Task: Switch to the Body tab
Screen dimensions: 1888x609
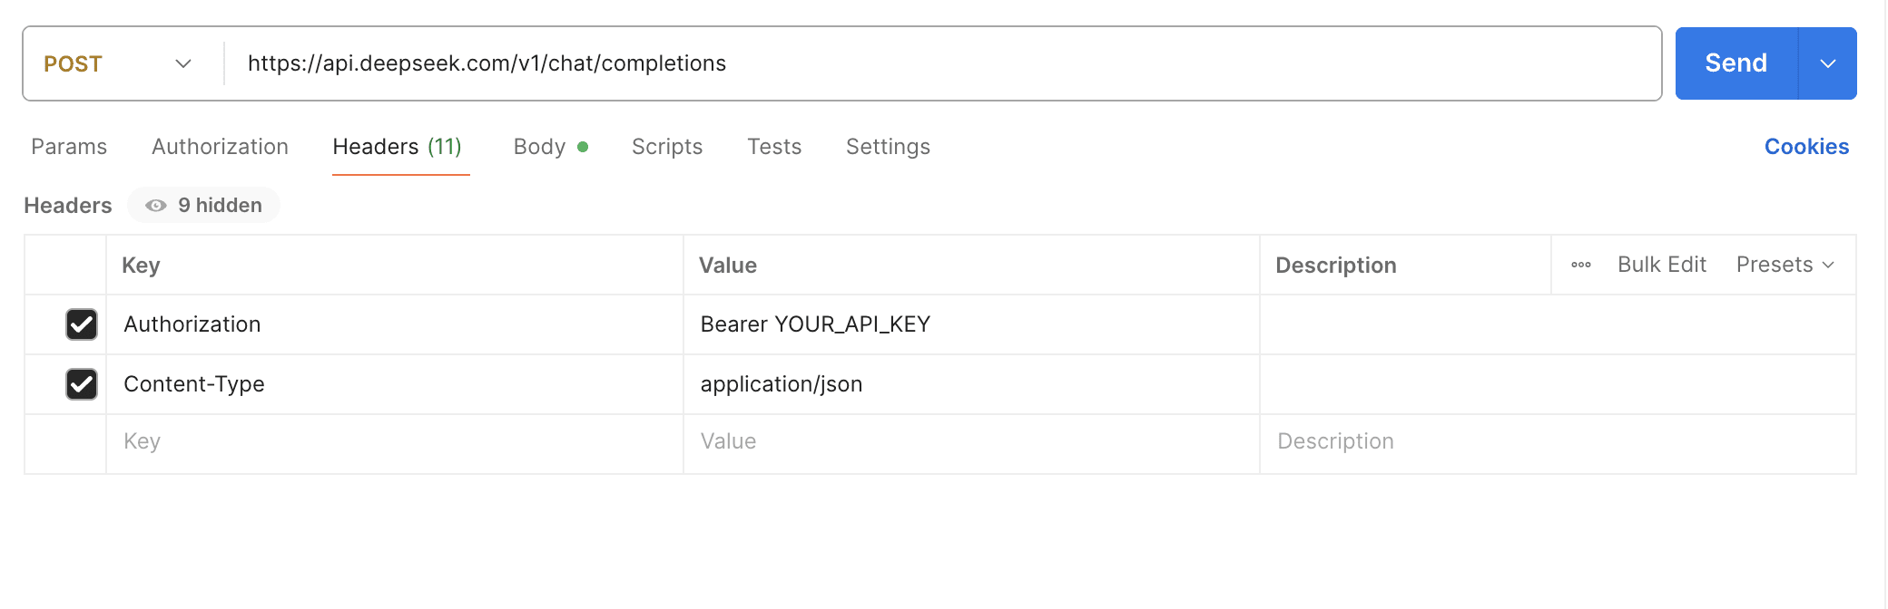Action: [540, 147]
